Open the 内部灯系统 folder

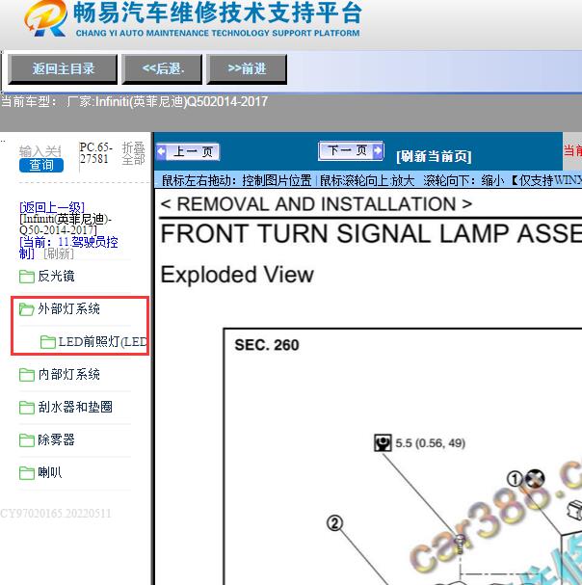pyautogui.click(x=68, y=374)
